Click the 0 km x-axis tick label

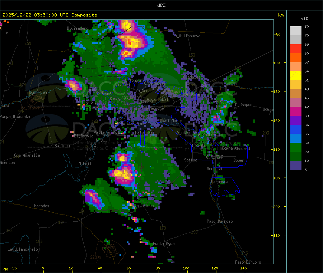43,268
